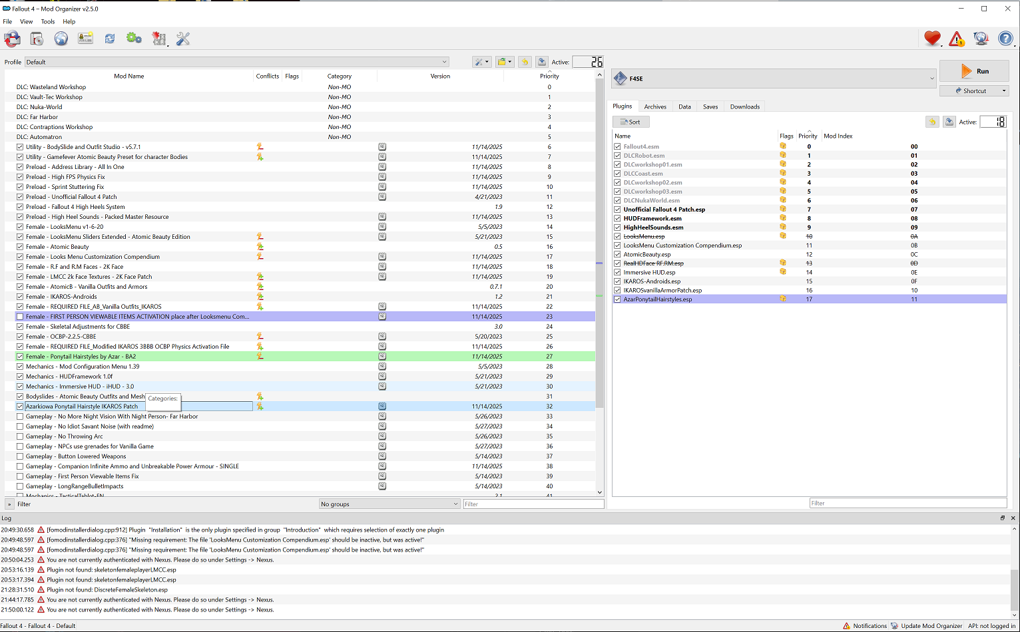Click flag icon on Fallout4.esm plugin row
This screenshot has height=632, width=1020.
click(783, 146)
